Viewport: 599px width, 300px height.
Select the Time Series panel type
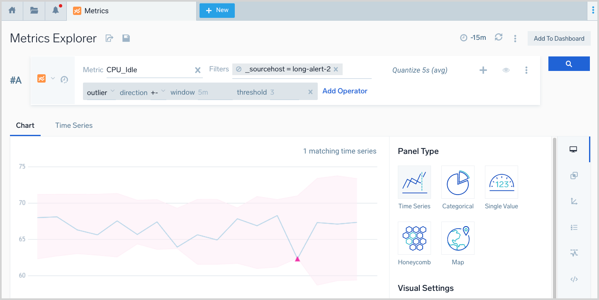414,182
